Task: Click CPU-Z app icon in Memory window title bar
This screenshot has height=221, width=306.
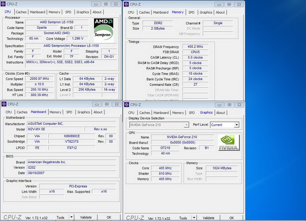Action: 127,4
